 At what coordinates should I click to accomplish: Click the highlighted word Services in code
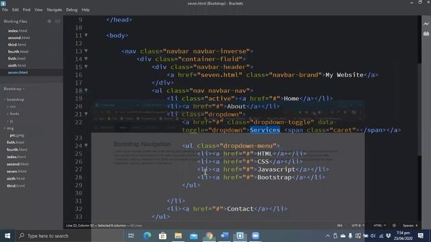click(265, 130)
